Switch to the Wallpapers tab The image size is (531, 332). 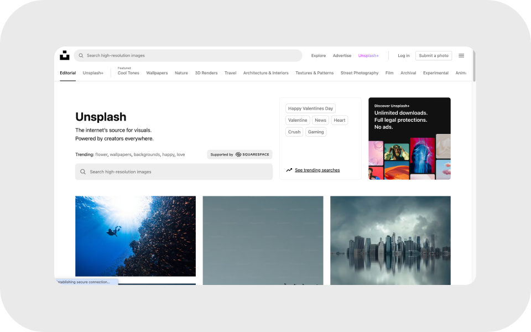157,73
